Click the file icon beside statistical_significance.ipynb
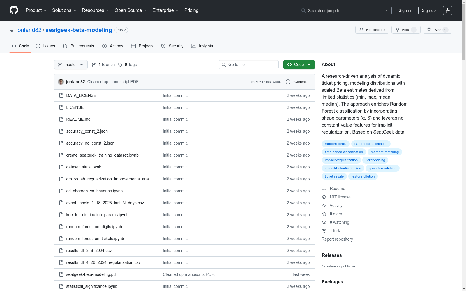The image size is (466, 291). 61,286
